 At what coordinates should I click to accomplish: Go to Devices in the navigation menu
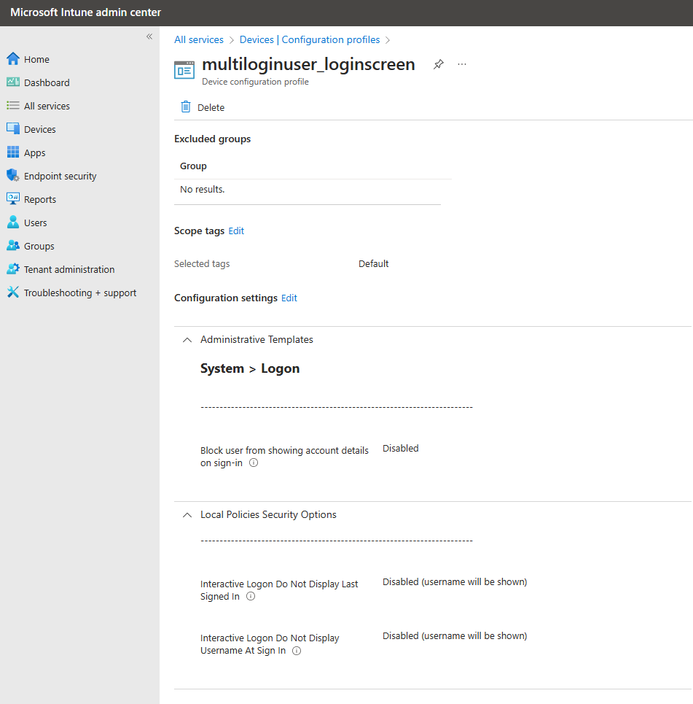click(40, 129)
